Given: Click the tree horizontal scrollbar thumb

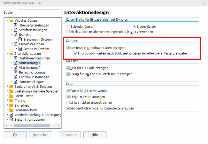Looking at the screenshot, I should click(32, 126).
